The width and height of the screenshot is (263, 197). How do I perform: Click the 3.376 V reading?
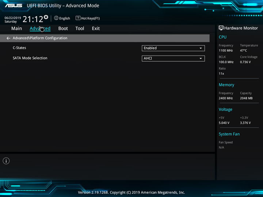click(x=245, y=123)
